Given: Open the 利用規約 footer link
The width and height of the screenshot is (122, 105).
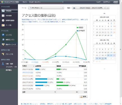Looking at the screenshot, I should click(43, 104).
